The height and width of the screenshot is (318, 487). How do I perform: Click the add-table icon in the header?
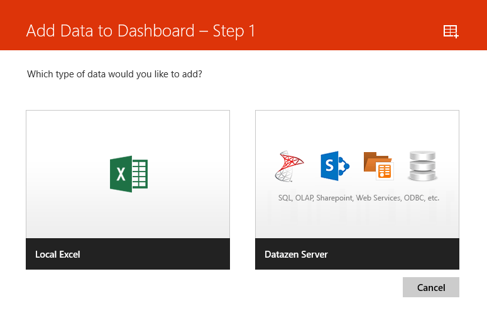click(x=451, y=31)
